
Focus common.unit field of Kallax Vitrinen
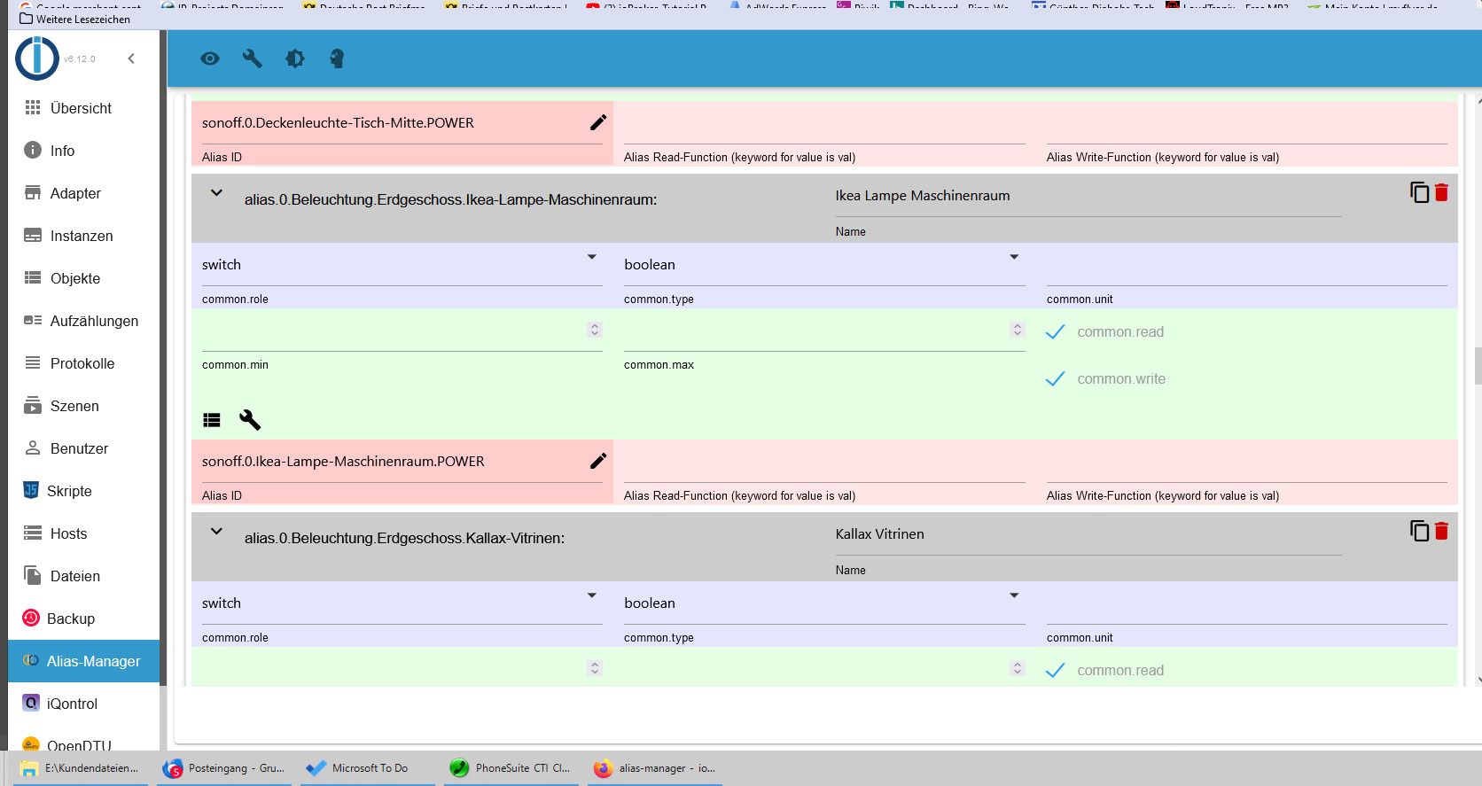tap(1247, 603)
